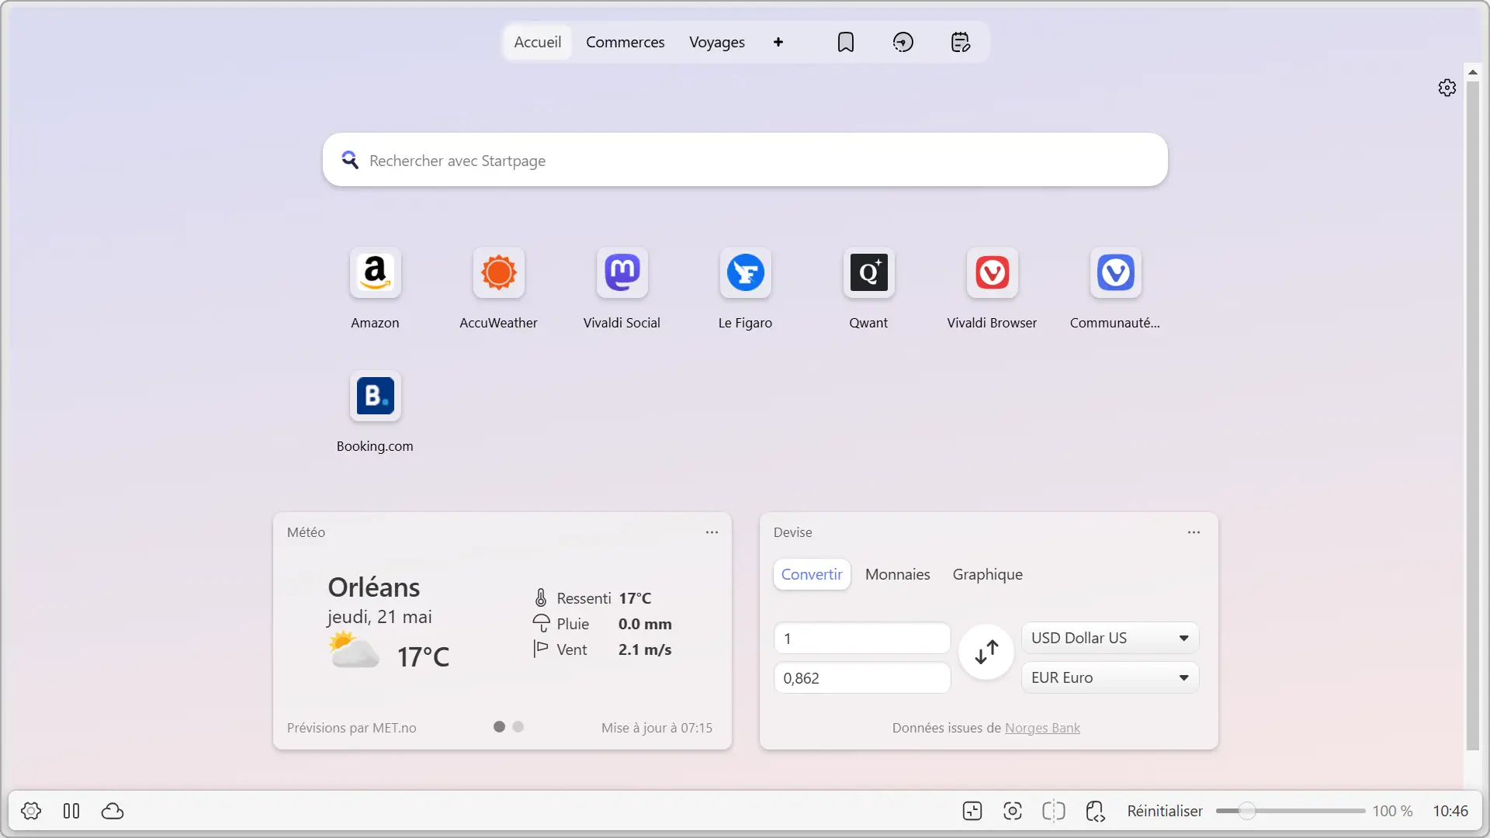Screen dimensions: 1490x838
Task: Click the Startpage search engine icon
Action: 350,160
